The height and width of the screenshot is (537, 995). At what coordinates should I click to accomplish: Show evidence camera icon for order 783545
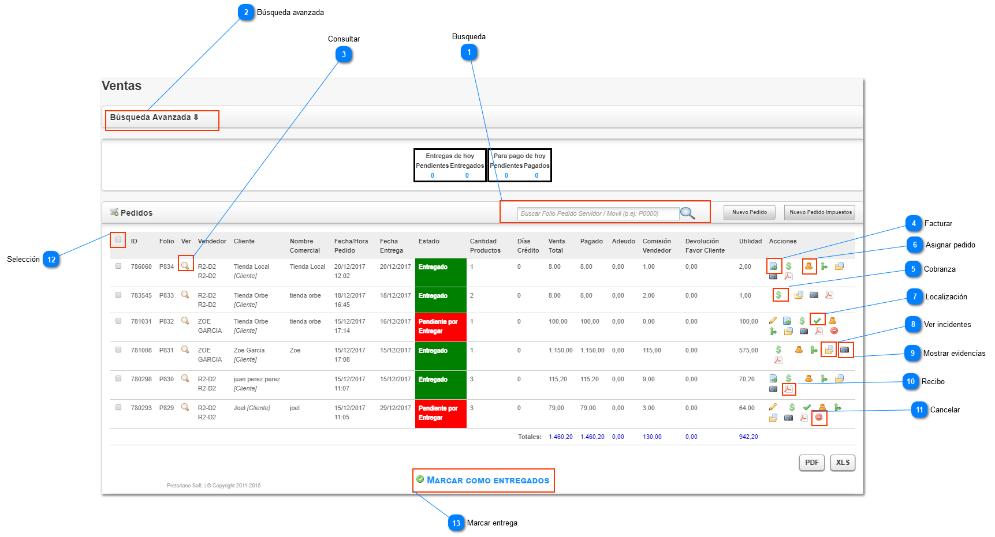(x=814, y=295)
